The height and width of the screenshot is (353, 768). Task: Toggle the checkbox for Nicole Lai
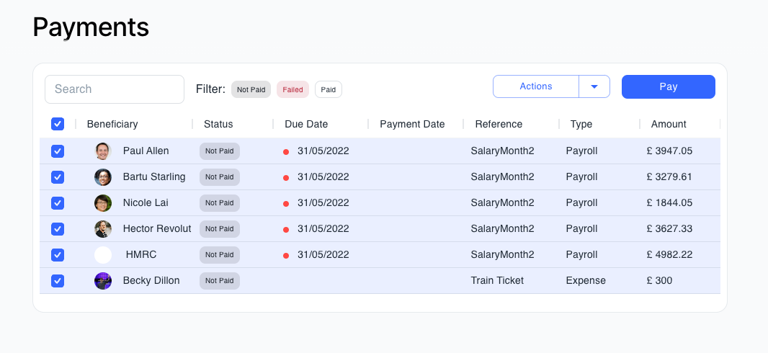click(58, 203)
